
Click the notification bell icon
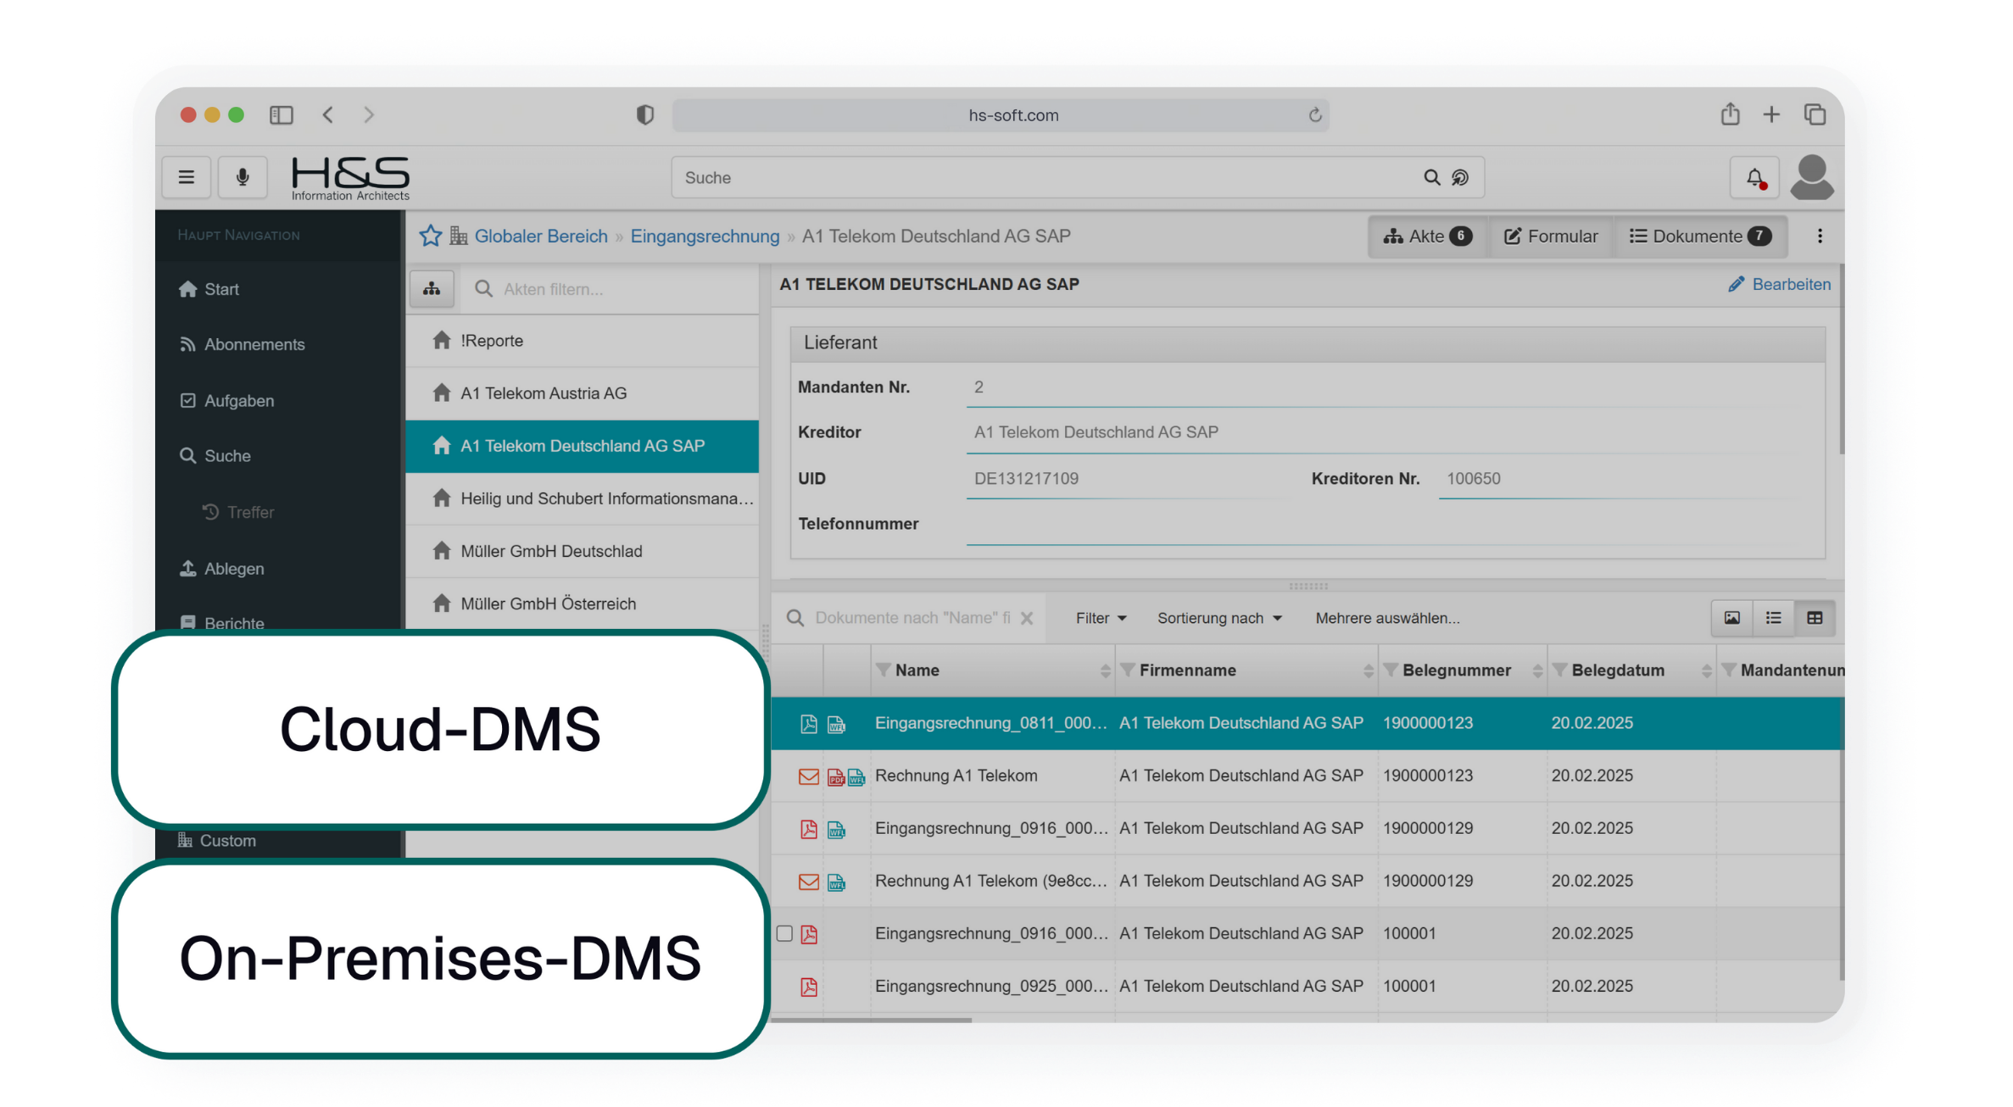(x=1754, y=177)
